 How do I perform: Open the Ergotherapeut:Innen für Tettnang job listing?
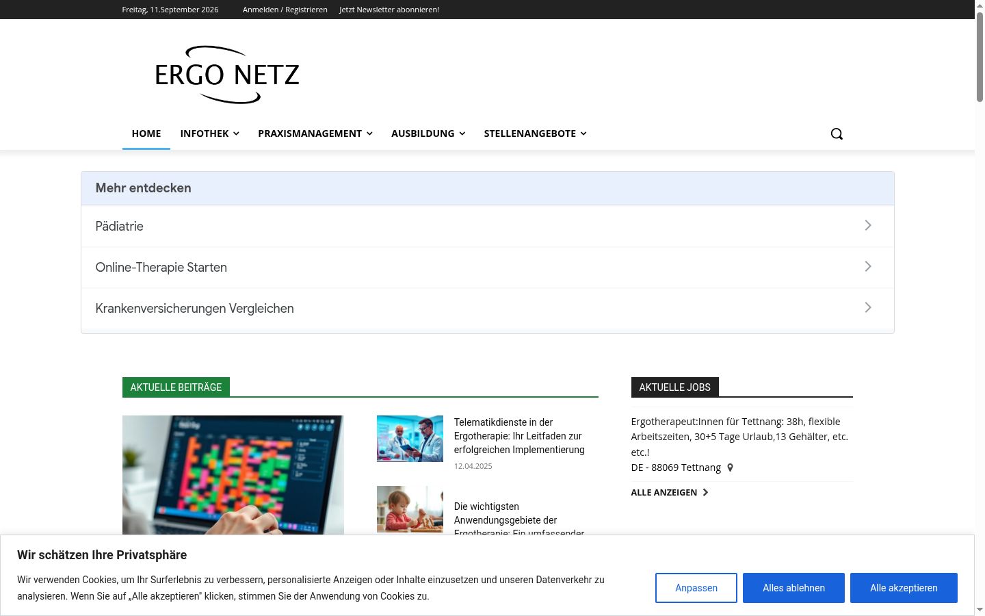[x=740, y=437]
